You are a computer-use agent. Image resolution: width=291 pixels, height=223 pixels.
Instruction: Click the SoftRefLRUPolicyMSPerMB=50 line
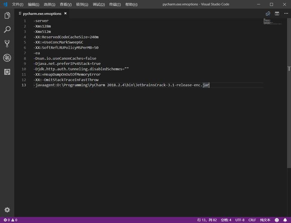(x=66, y=48)
